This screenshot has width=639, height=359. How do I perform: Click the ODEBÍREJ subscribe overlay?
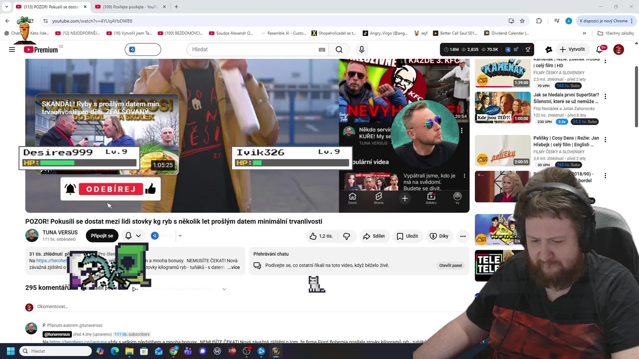point(110,189)
